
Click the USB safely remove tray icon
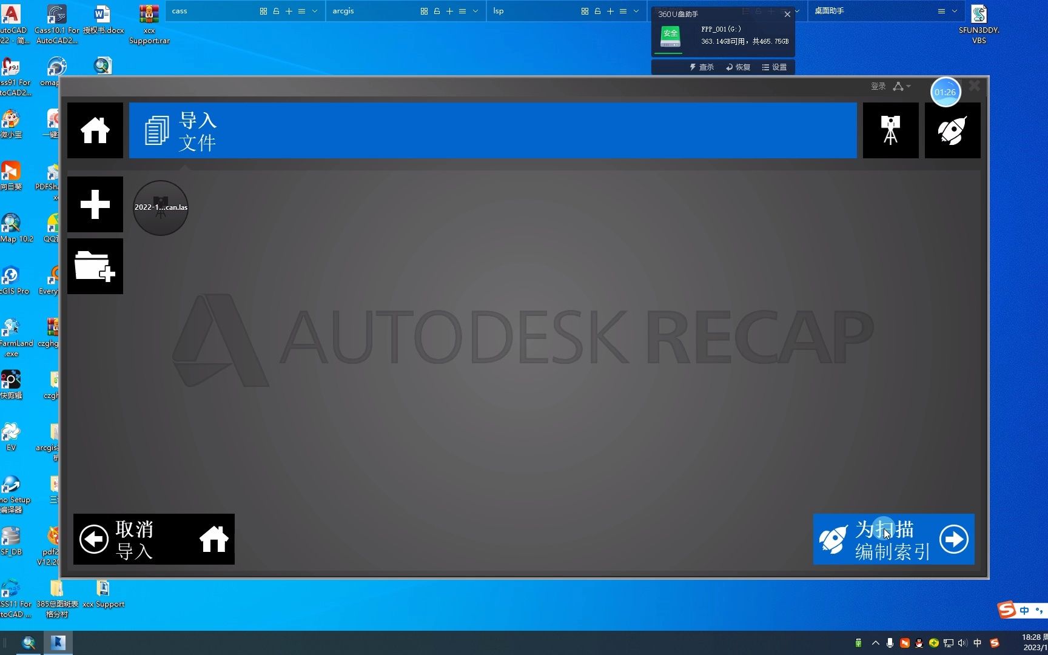coord(858,643)
